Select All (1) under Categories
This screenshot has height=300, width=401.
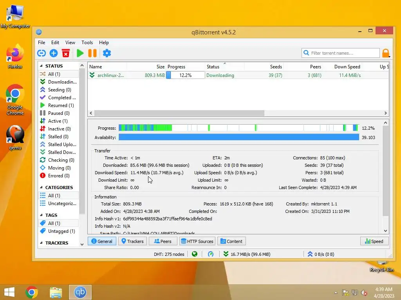click(59, 195)
